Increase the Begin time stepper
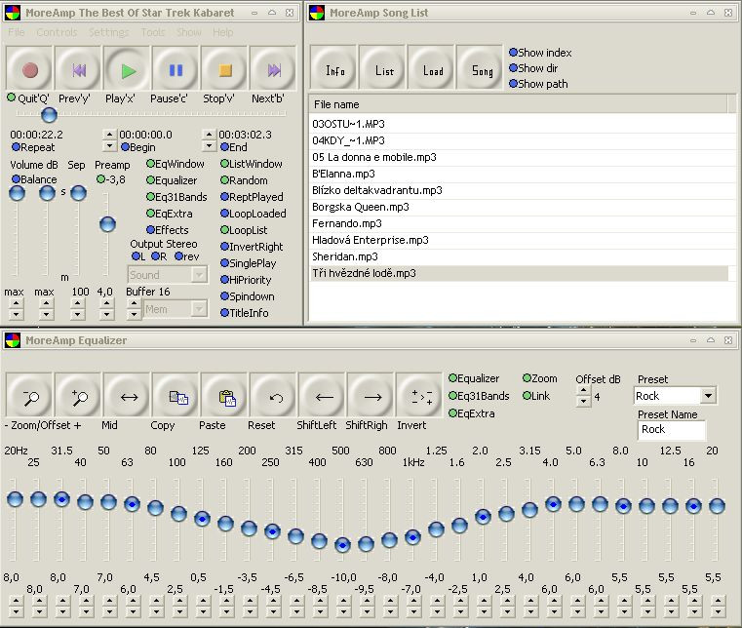742x628 pixels. pos(109,135)
